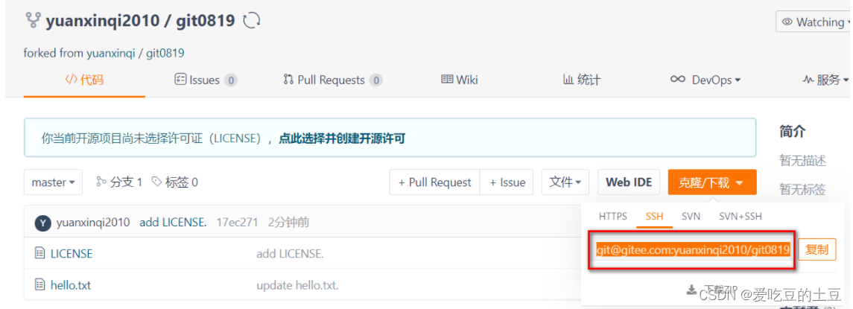853x309 pixels.
Task: Click the update hello.txt. commit message
Action: tap(297, 284)
